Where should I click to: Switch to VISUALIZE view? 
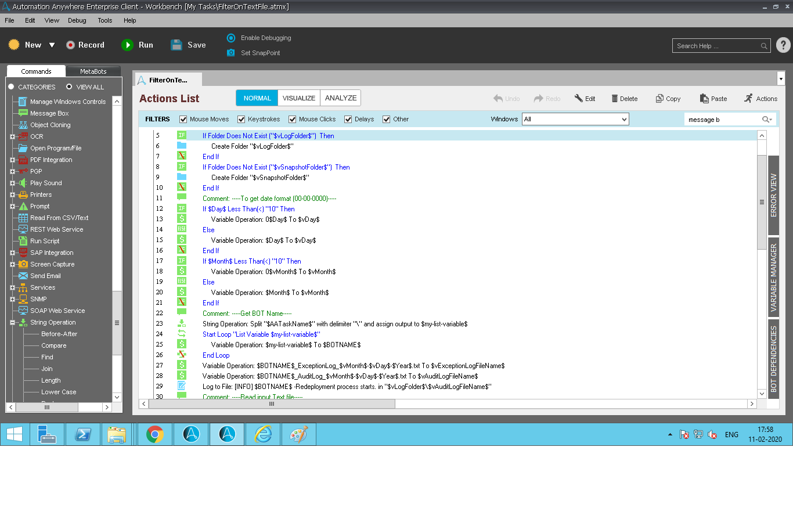pyautogui.click(x=298, y=98)
